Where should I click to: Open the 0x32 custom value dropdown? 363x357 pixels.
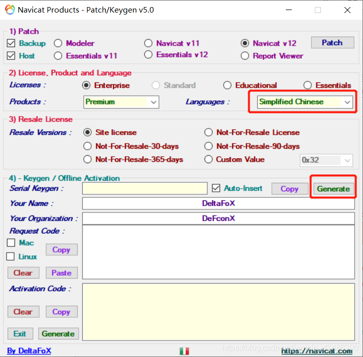point(326,160)
